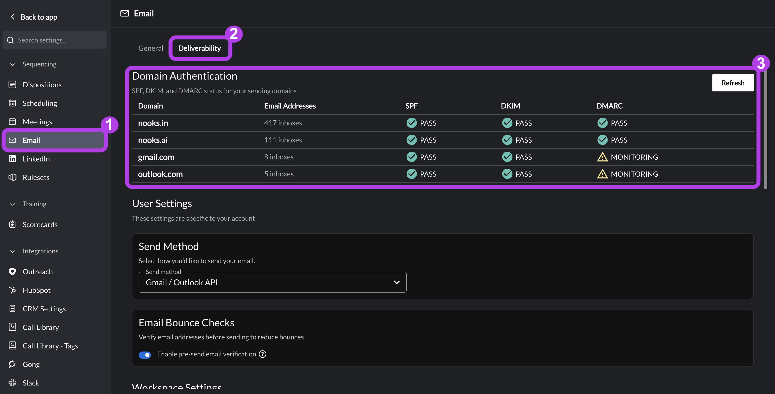Open Scorecards settings link

tap(40, 224)
